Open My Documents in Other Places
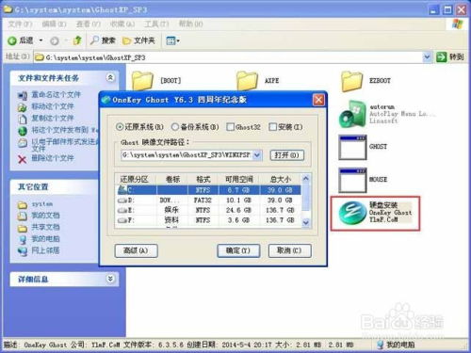The width and height of the screenshot is (471, 353). coord(45,216)
